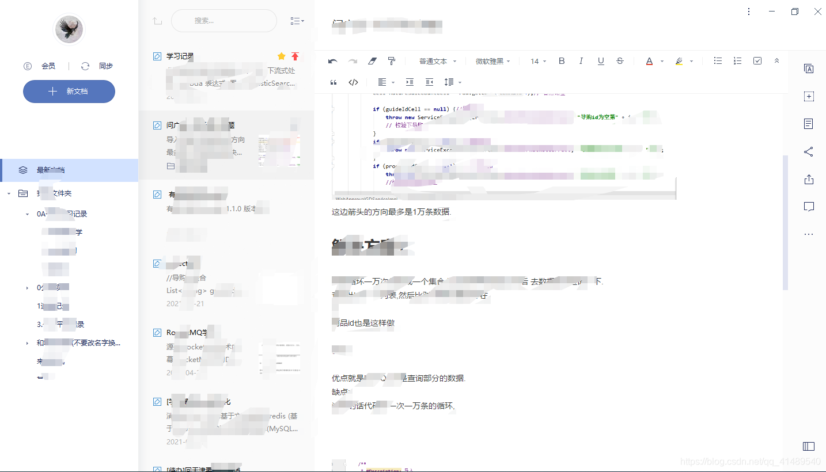Open the note starting with //导购
The image size is (826, 472).
coord(226,283)
